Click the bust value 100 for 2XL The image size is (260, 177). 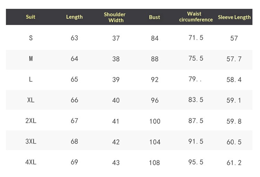coord(155,121)
